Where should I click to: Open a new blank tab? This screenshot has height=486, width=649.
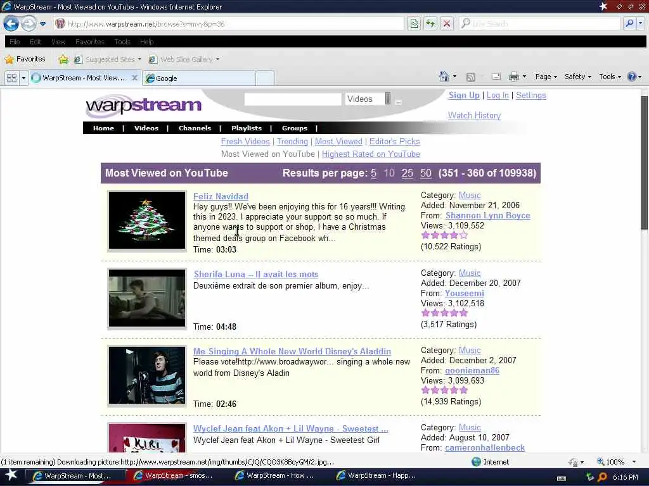coord(265,78)
